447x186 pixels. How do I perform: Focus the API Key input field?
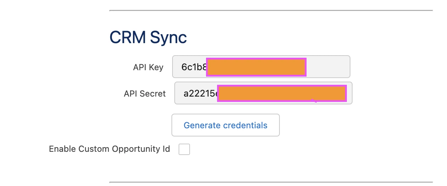tap(261, 67)
